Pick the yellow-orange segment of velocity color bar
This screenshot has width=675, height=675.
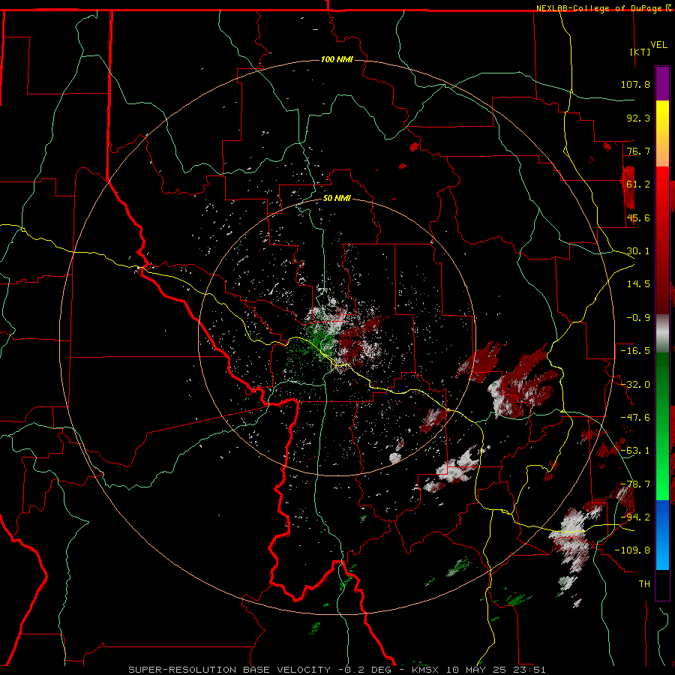[x=662, y=133]
